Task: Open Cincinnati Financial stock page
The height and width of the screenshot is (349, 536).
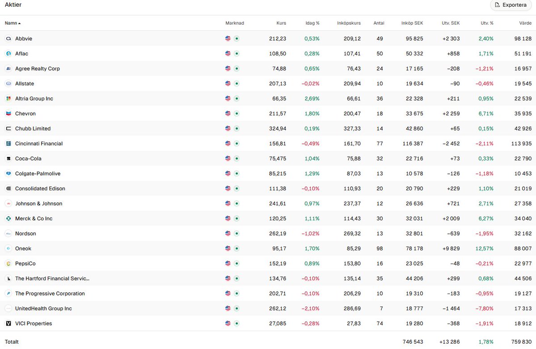Action: tap(39, 143)
